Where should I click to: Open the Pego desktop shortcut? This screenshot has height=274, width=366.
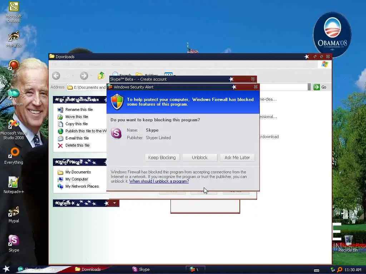14,68
